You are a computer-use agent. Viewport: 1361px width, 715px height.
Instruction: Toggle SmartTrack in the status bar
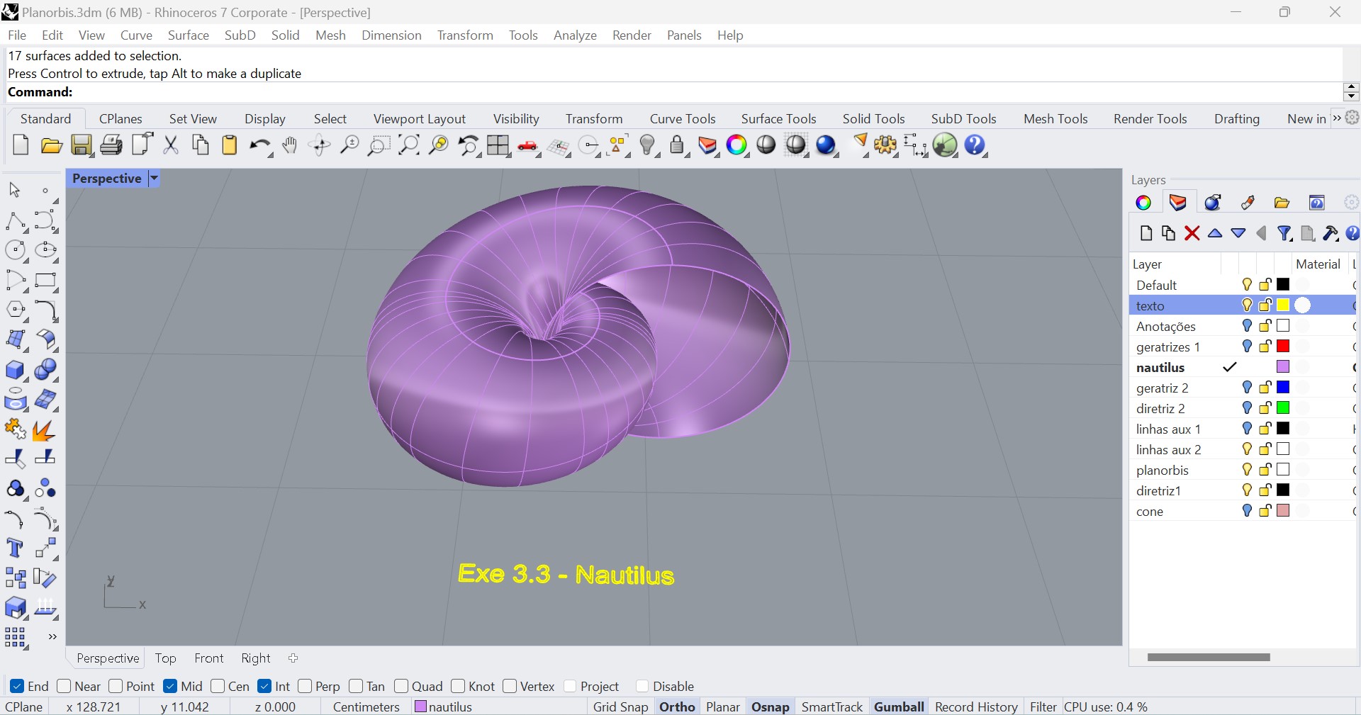[x=831, y=706]
